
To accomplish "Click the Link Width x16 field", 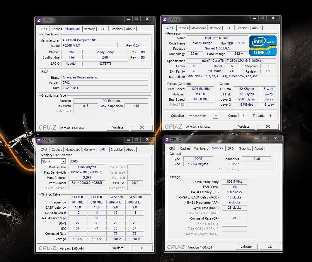I will coord(86,106).
